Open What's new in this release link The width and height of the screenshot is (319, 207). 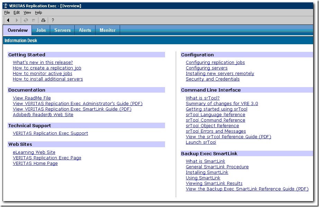43,62
